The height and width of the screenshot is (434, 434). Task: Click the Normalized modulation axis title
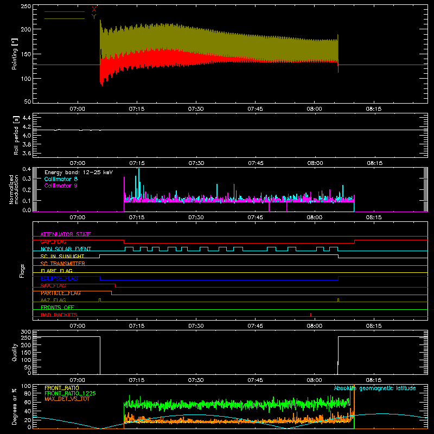tap(14, 189)
